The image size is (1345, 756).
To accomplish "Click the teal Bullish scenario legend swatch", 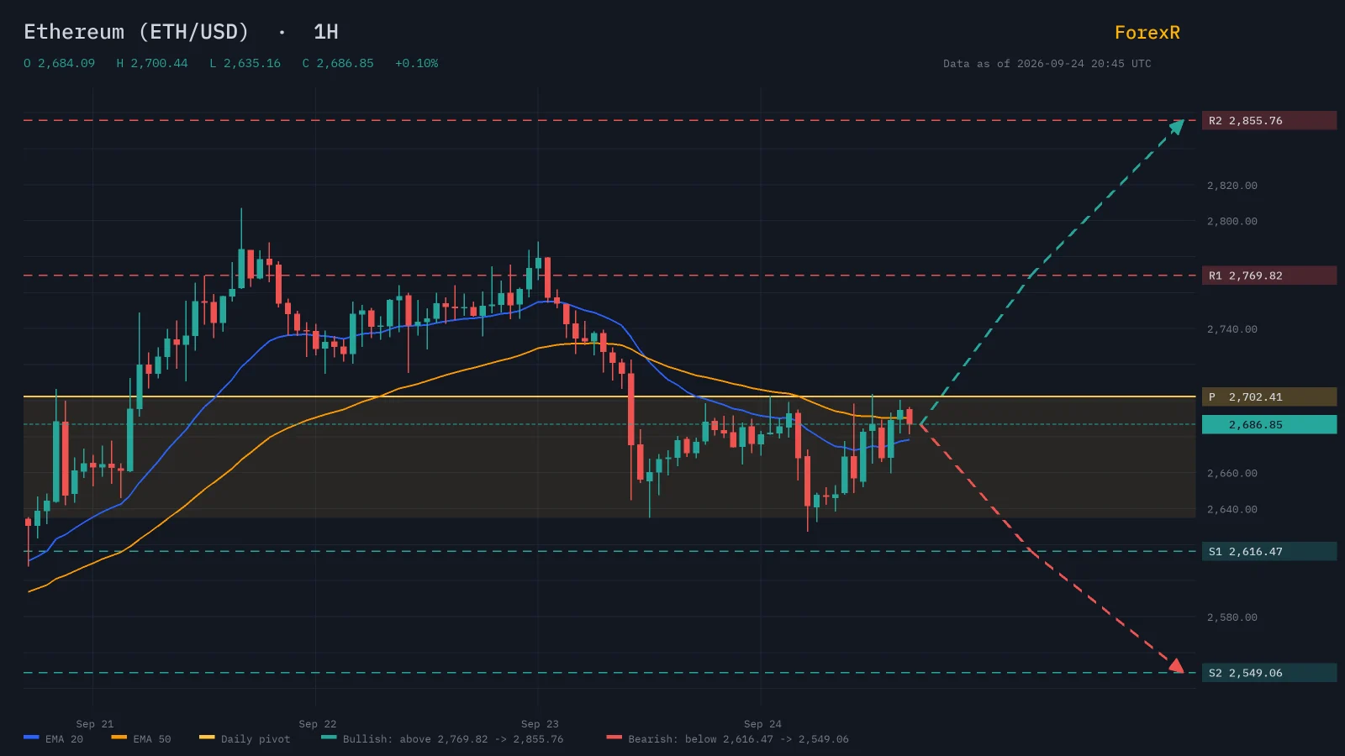I will tap(329, 738).
